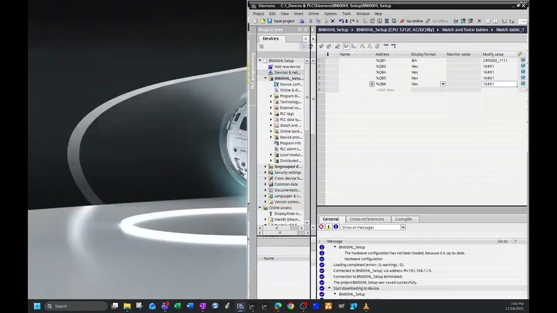Click the Add row icon in watch toolbar
The height and width of the screenshot is (313, 557).
tap(329, 46)
